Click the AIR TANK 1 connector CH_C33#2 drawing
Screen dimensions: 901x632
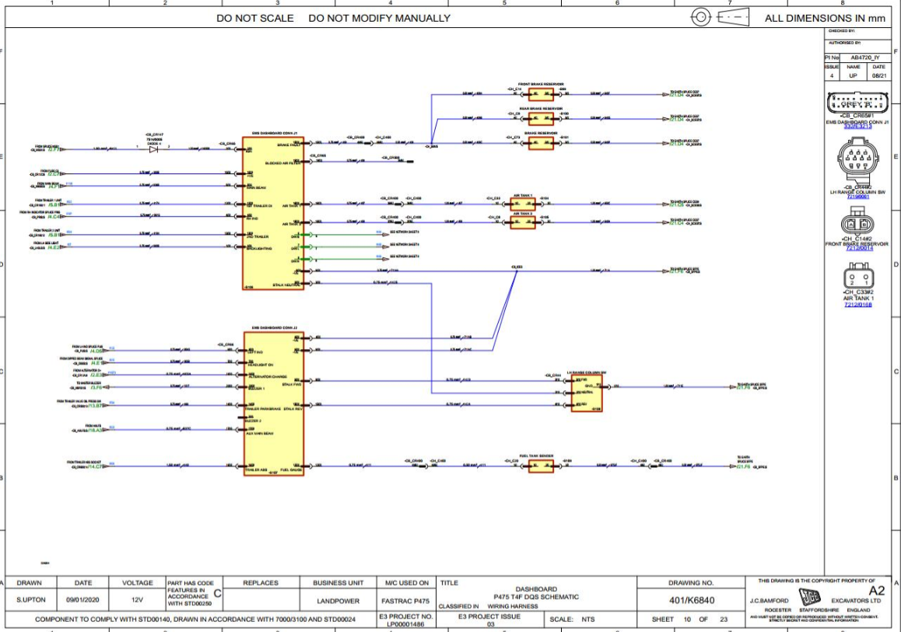tap(858, 276)
